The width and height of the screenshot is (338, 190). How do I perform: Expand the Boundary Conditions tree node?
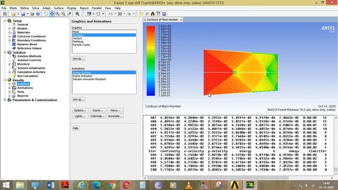click(10, 40)
